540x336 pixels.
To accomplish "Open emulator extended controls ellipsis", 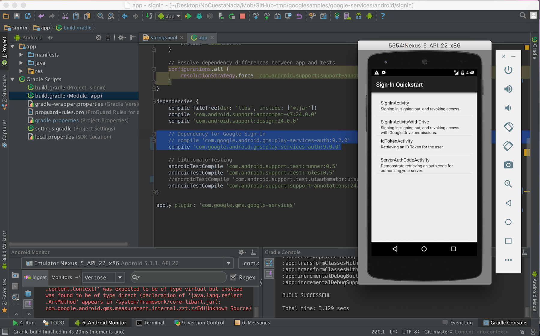I will (x=508, y=260).
